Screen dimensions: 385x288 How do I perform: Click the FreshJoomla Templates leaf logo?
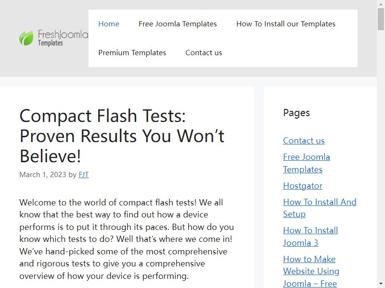point(26,38)
